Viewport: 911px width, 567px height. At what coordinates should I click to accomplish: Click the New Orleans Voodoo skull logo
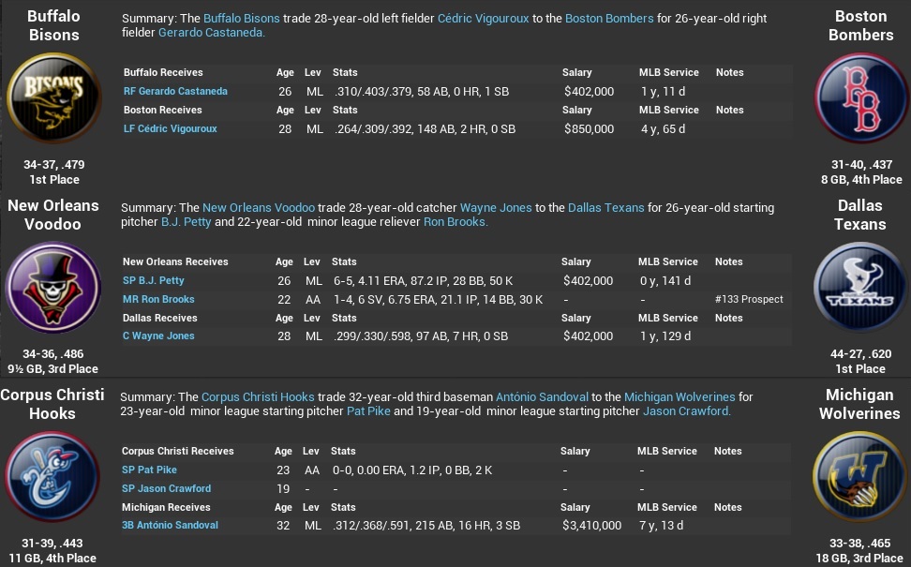(x=53, y=287)
